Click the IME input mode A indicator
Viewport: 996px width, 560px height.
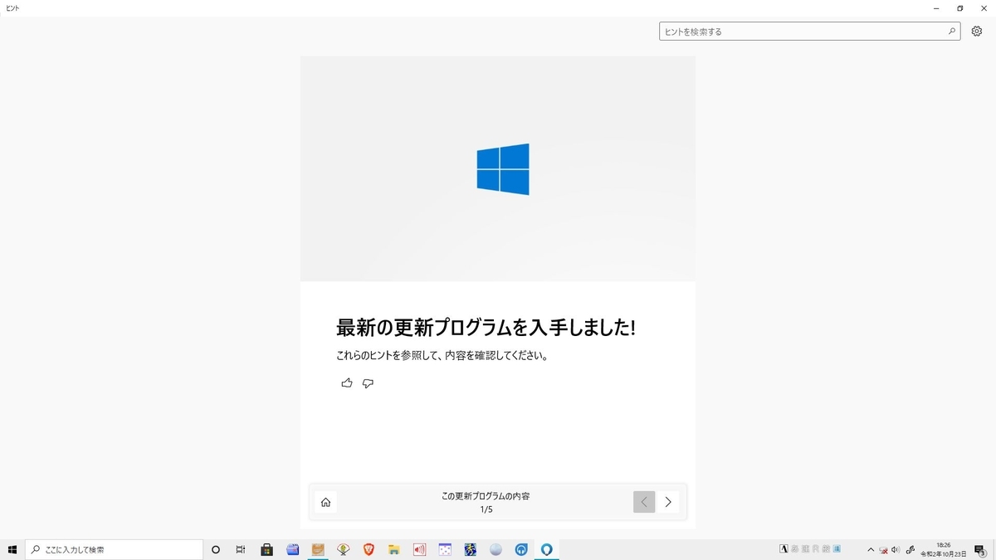[x=784, y=549]
